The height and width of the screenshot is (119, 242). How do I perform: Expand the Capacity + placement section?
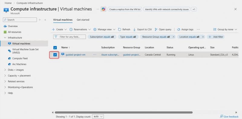pos(5,76)
